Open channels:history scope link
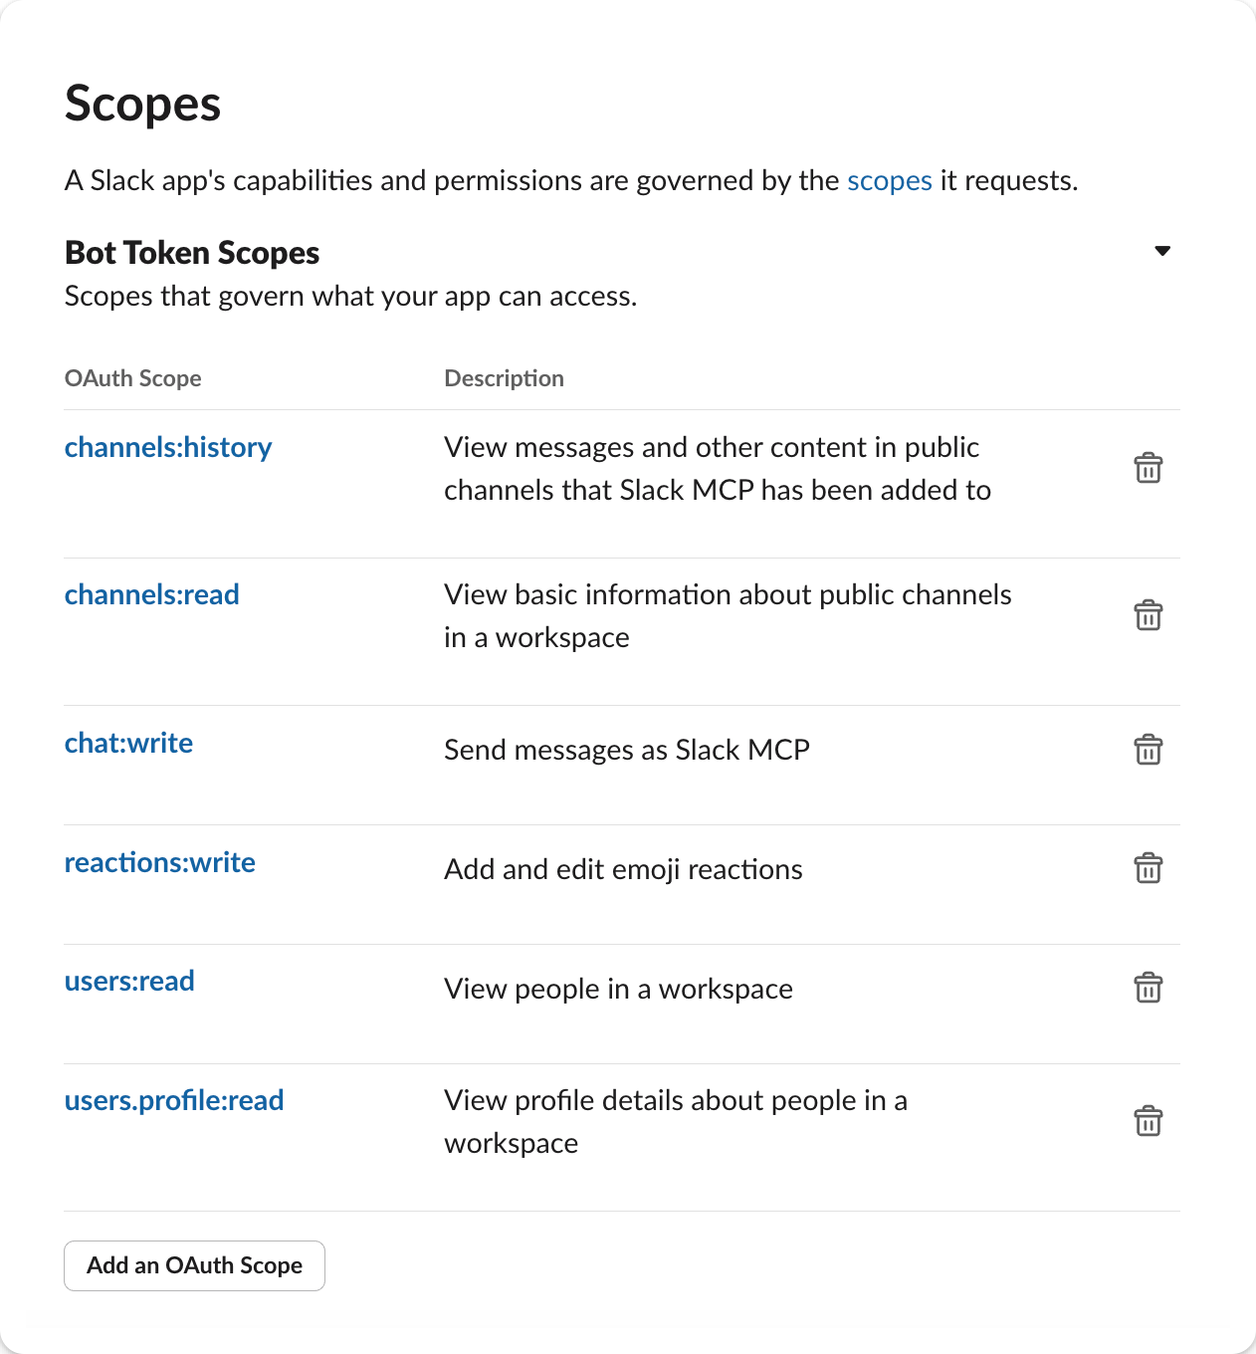1256x1354 pixels. pos(168,448)
